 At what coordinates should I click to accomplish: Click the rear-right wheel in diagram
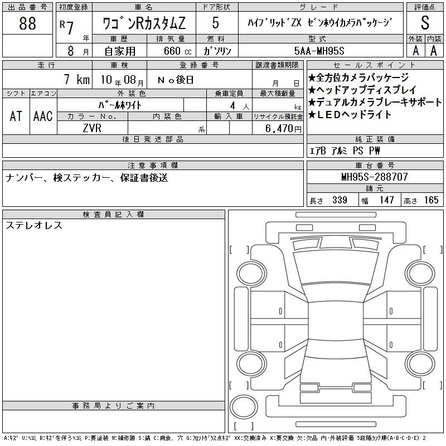coord(420,364)
